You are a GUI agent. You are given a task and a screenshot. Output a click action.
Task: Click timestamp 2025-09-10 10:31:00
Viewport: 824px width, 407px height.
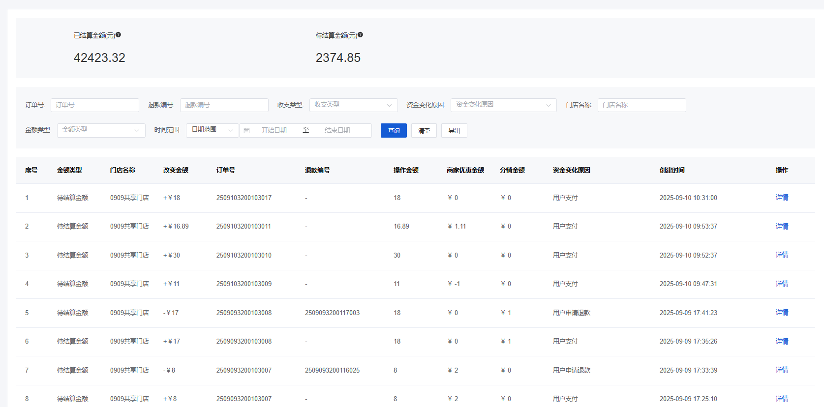tap(688, 198)
